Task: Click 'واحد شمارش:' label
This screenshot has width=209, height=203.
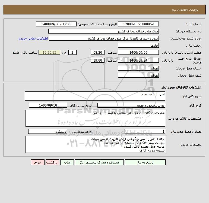Action: pos(82,132)
